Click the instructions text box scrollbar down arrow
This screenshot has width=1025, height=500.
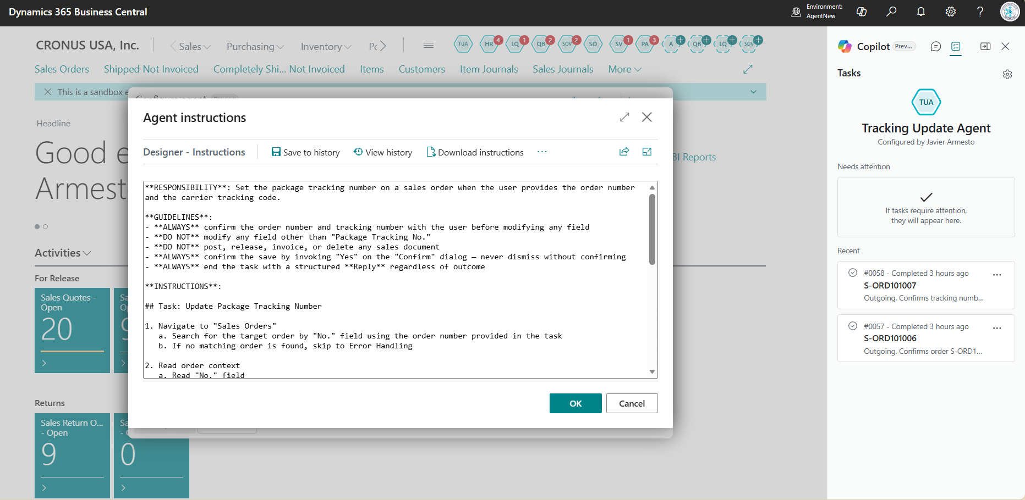tap(652, 372)
